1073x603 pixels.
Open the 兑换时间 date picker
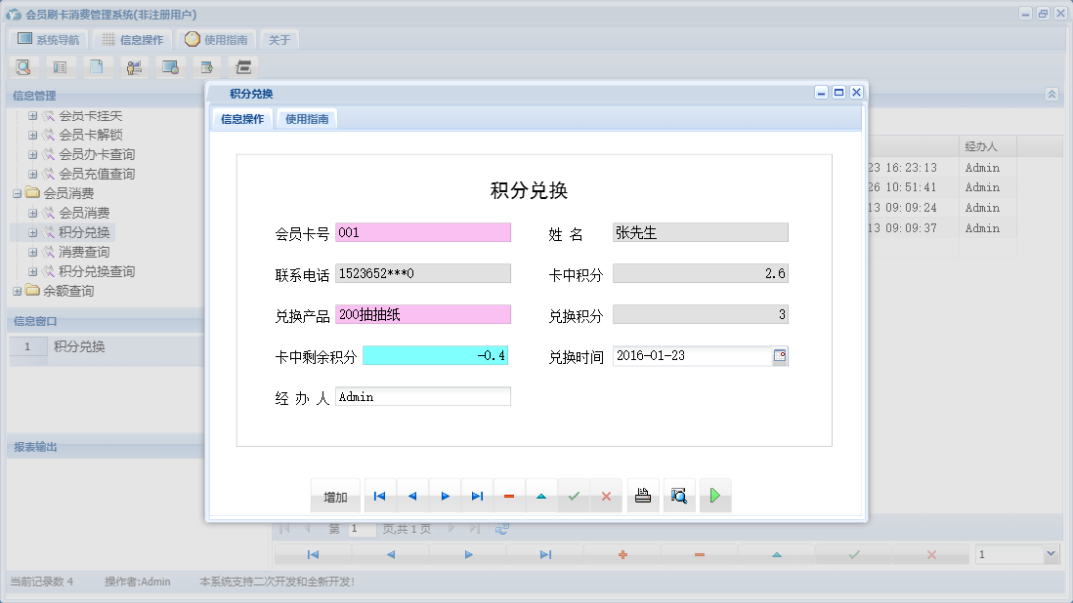[x=779, y=355]
